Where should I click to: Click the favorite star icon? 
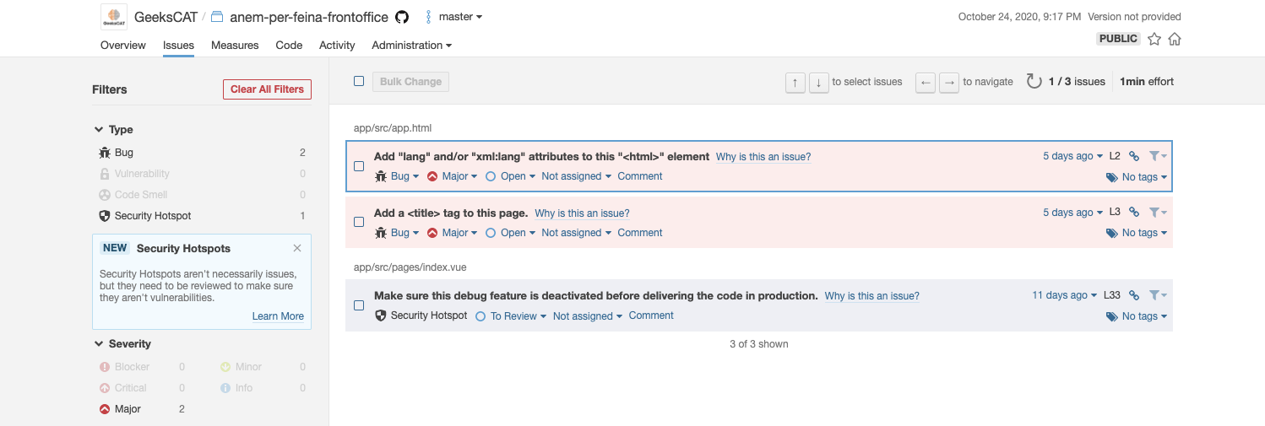(1154, 39)
